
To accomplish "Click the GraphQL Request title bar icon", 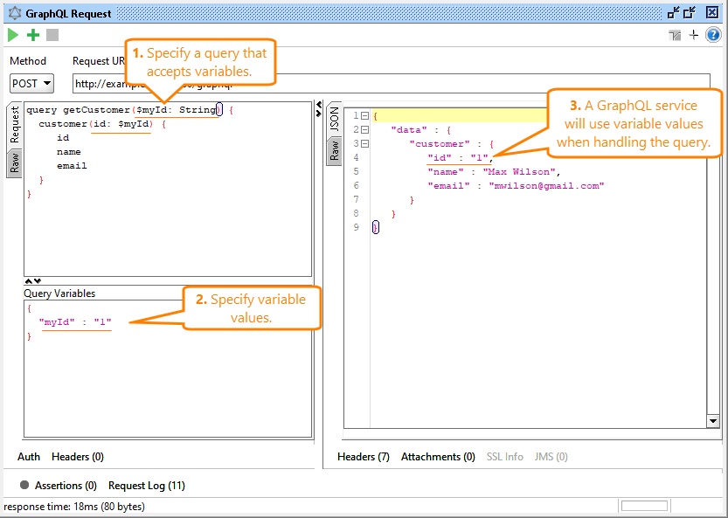I will click(x=12, y=12).
